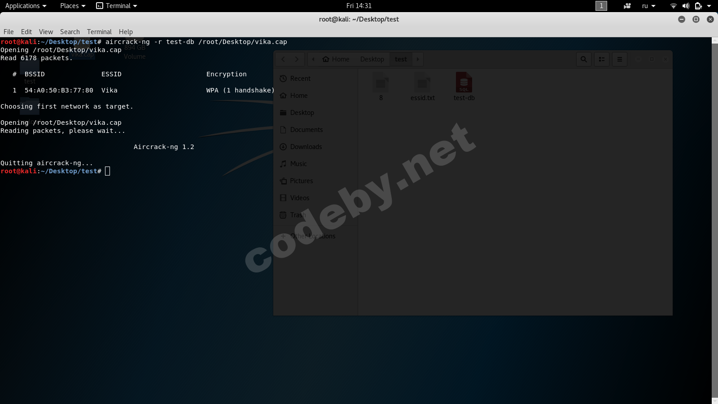Open Music in file manager sidebar
This screenshot has width=718, height=404.
(315, 164)
